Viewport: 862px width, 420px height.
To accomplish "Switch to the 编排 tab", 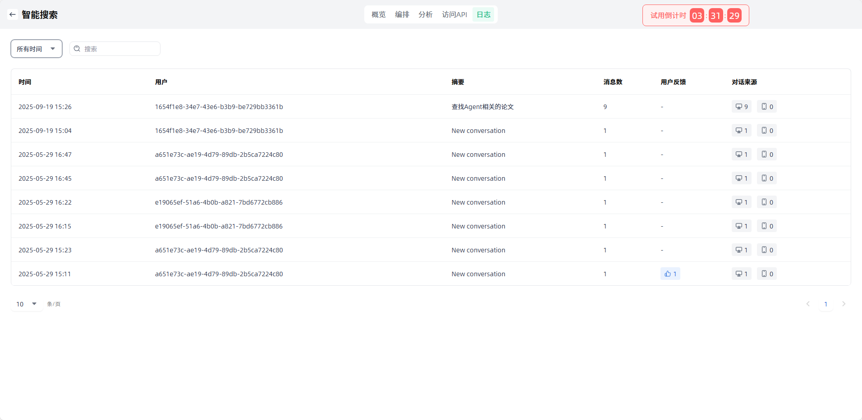I will (x=402, y=14).
